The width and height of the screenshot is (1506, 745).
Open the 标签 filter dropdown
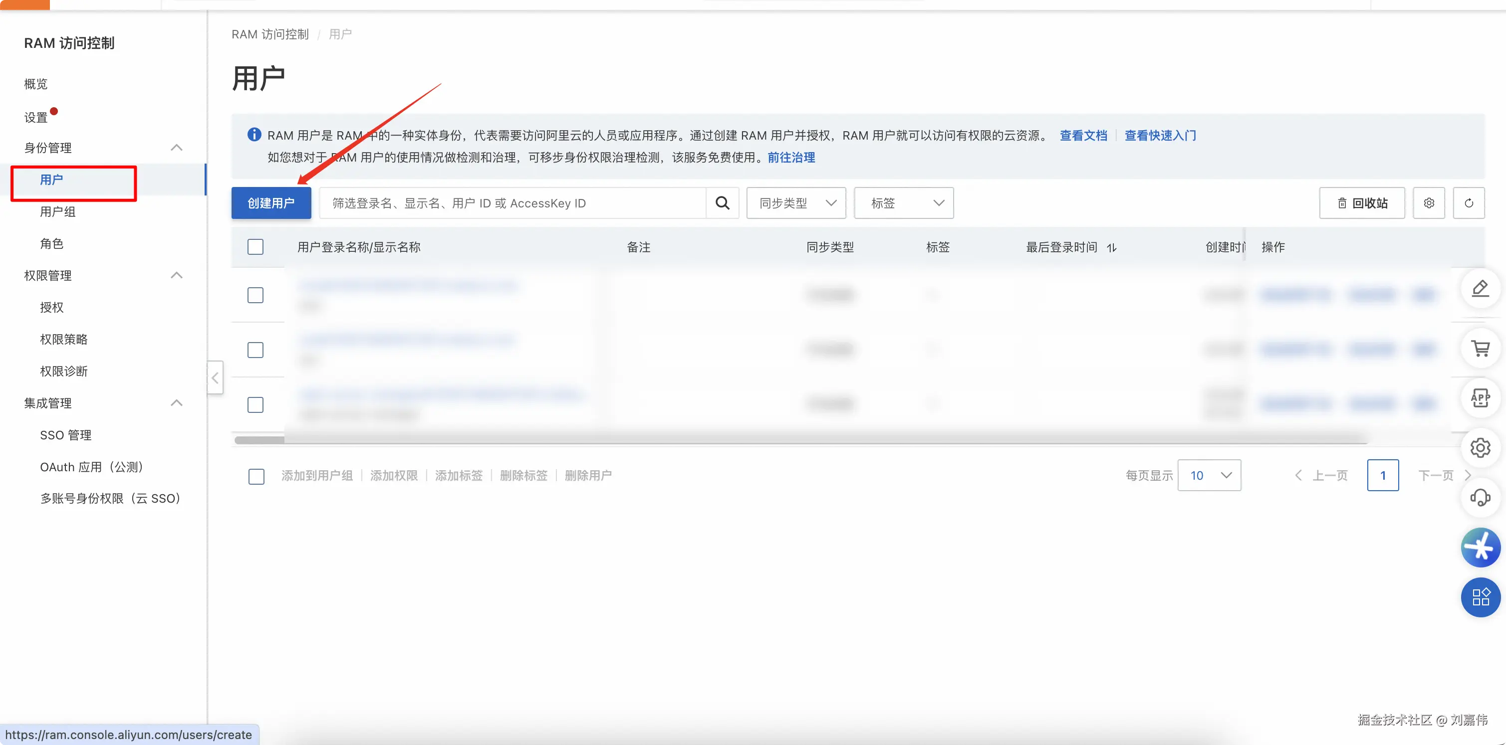tap(903, 203)
